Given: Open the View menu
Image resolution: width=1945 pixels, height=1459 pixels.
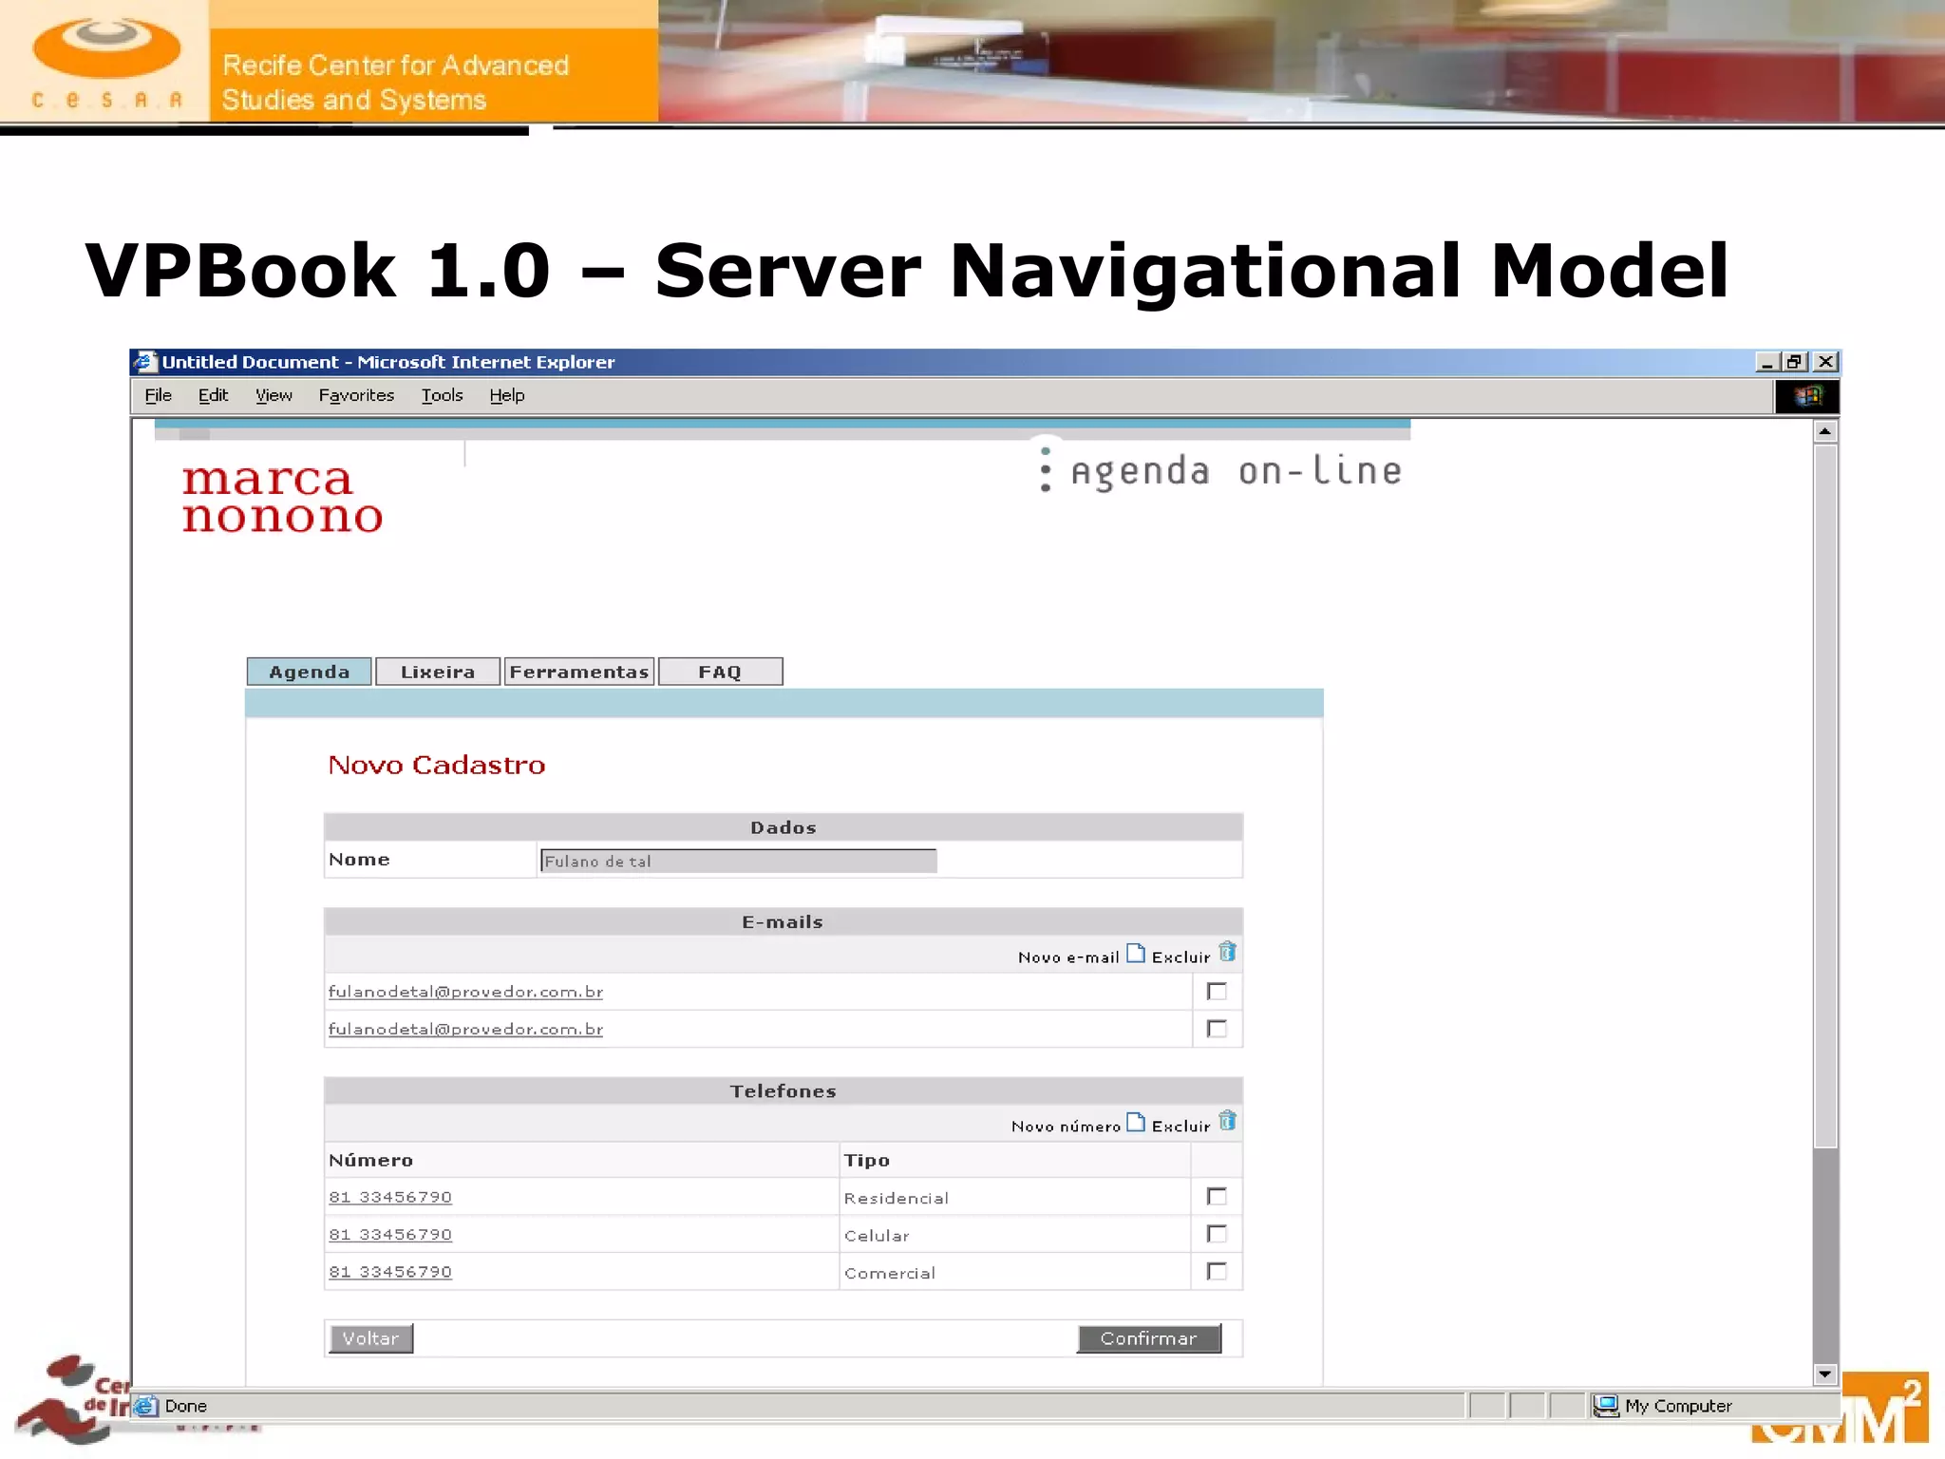Looking at the screenshot, I should coord(274,395).
